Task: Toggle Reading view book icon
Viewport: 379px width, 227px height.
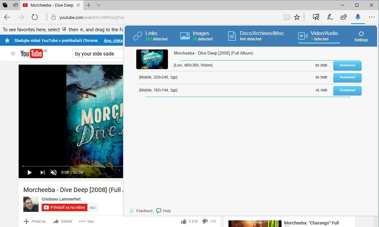Action: point(287,17)
